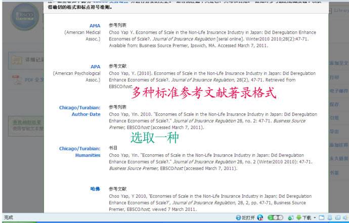Click Author-Date citation text 'Choo Yap, Yin. 2010.'
Screen dimensions: 349x223
(x=213, y=121)
